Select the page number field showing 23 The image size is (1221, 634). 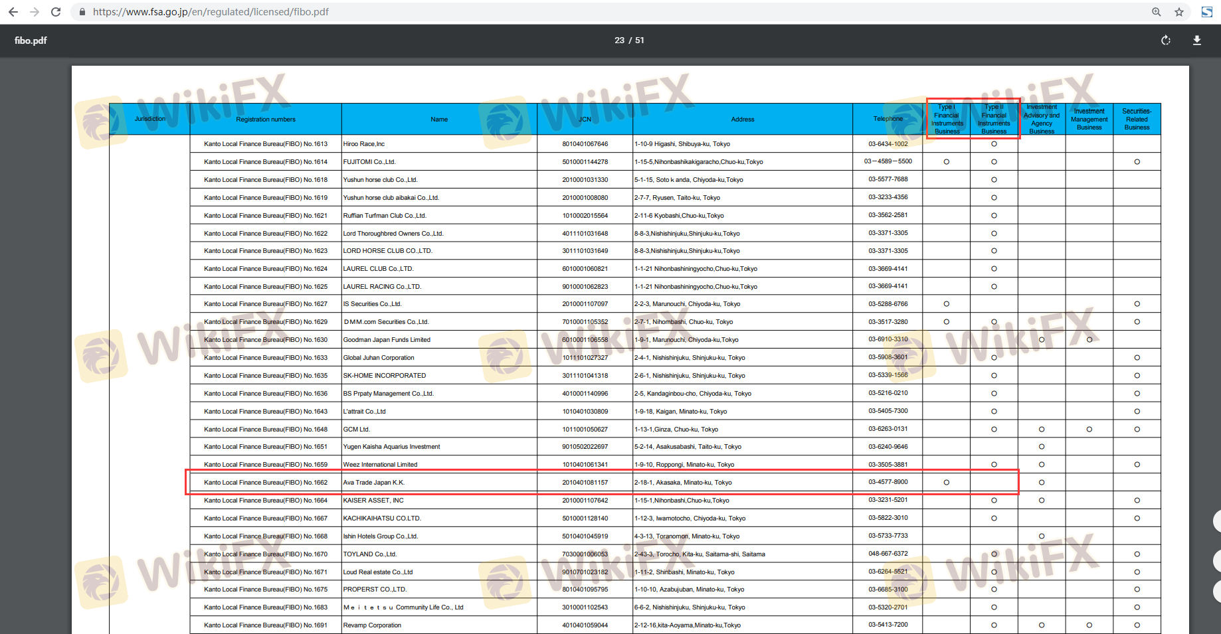[619, 40]
